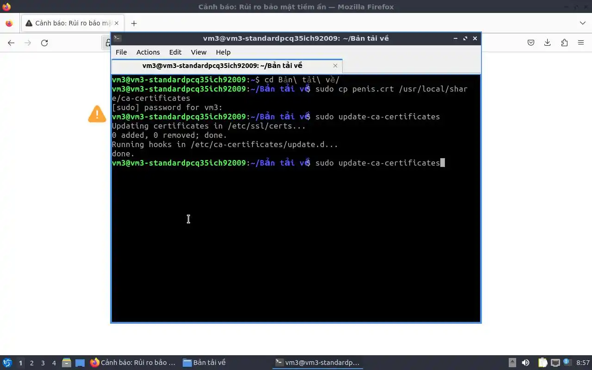Open the terminal File menu
The width and height of the screenshot is (592, 370).
(121, 52)
